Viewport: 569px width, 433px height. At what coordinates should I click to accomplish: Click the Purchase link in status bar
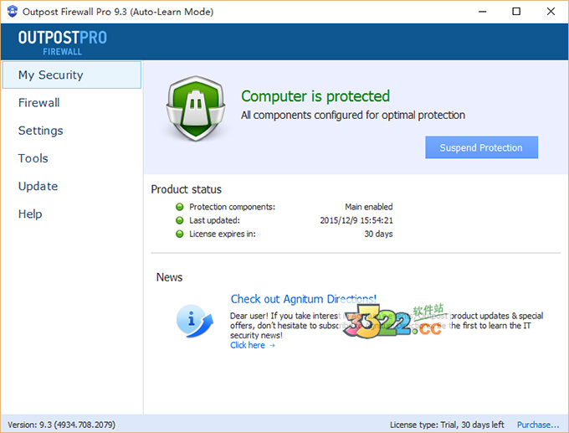[x=538, y=425]
